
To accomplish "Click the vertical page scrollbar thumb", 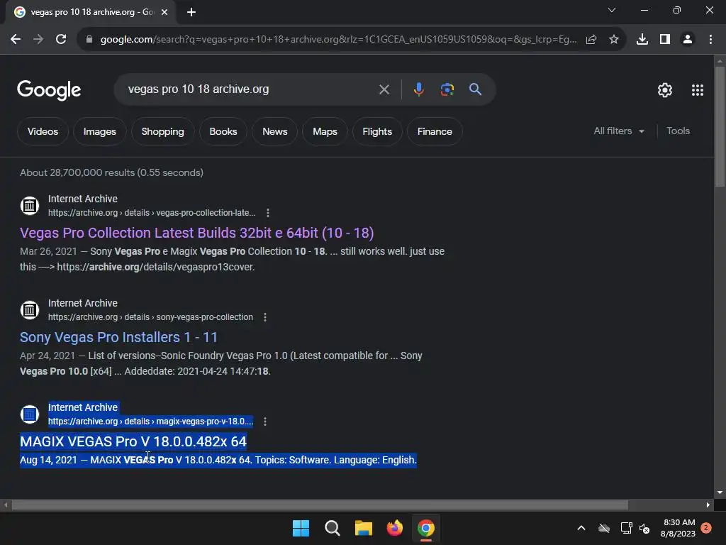I will pos(720,126).
